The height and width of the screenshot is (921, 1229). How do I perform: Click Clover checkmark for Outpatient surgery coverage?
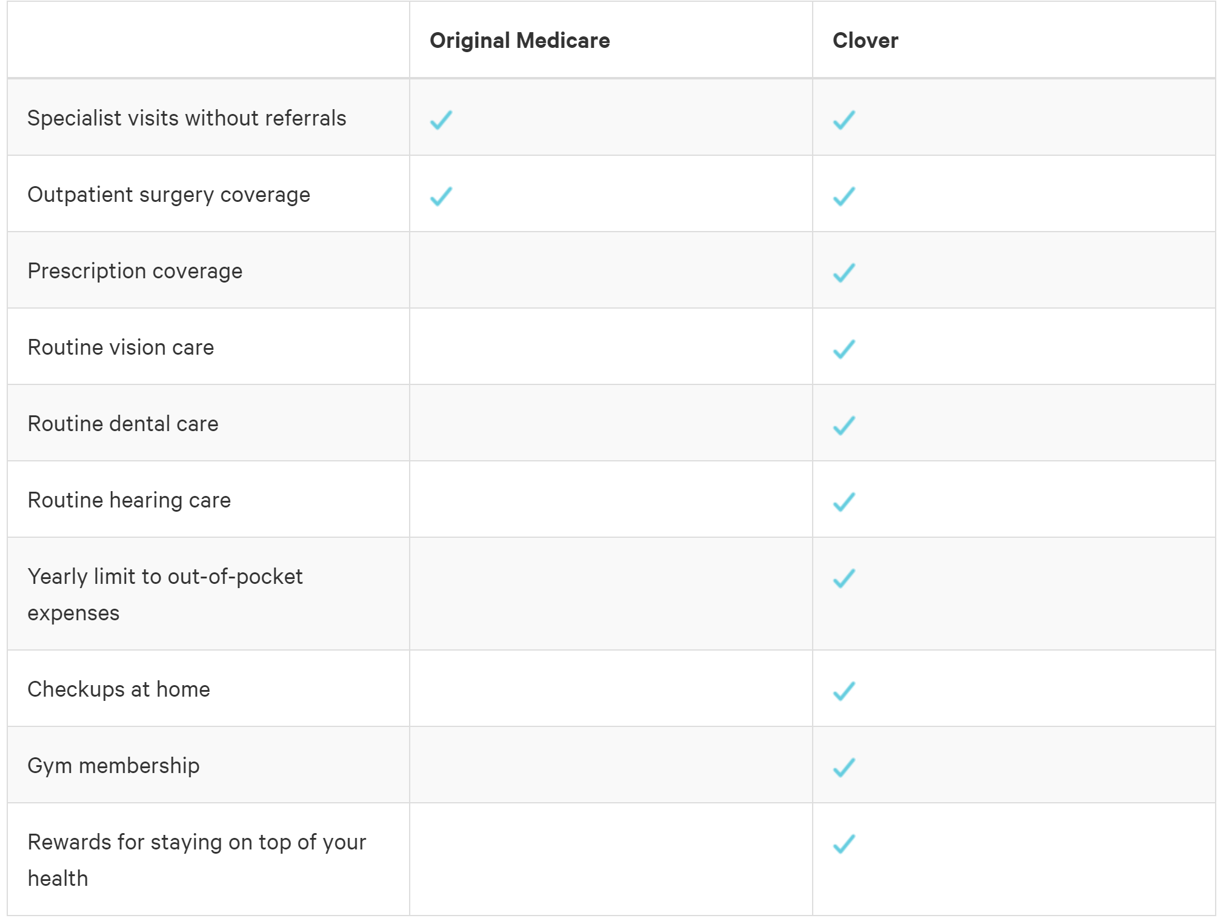click(x=844, y=196)
